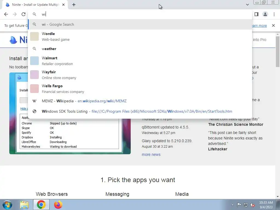Click the Ninite logo icon
This screenshot has width=280, height=210.
point(13,40)
